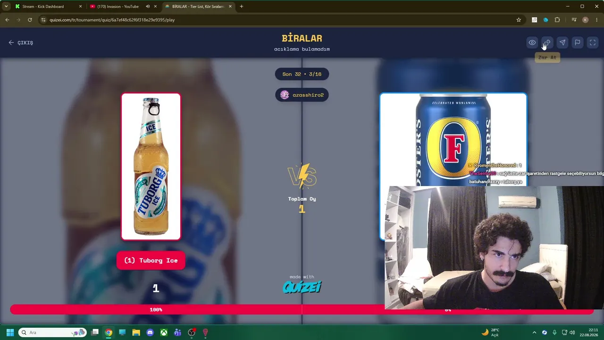Open the volume tray control
Viewport: 604px width, 340px height.
click(572, 332)
